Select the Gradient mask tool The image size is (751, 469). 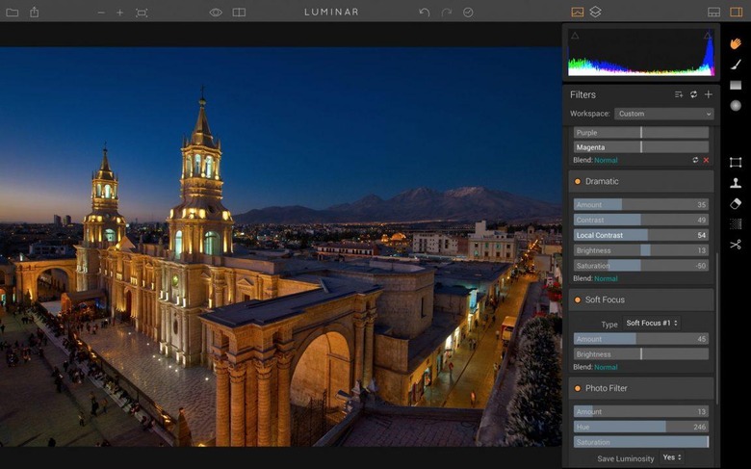(x=736, y=86)
